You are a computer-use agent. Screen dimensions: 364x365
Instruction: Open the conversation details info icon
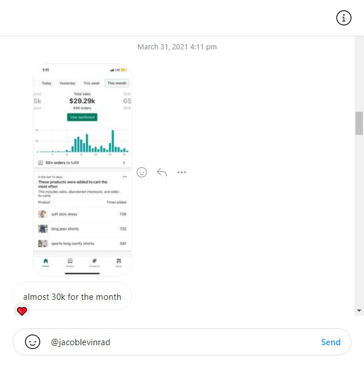click(x=344, y=18)
